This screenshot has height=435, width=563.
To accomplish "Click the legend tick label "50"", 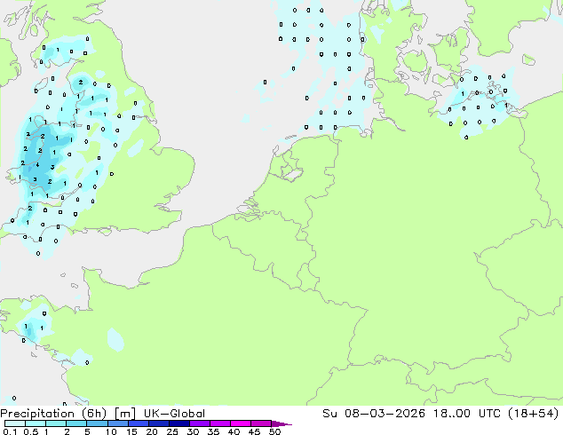I will (x=274, y=431).
